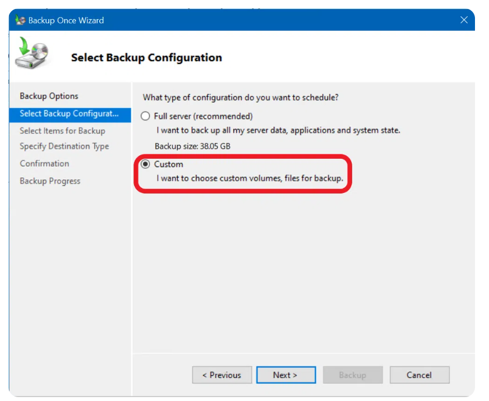The height and width of the screenshot is (401, 489).
Task: Open the Backup Progress step
Action: pyautogui.click(x=50, y=181)
